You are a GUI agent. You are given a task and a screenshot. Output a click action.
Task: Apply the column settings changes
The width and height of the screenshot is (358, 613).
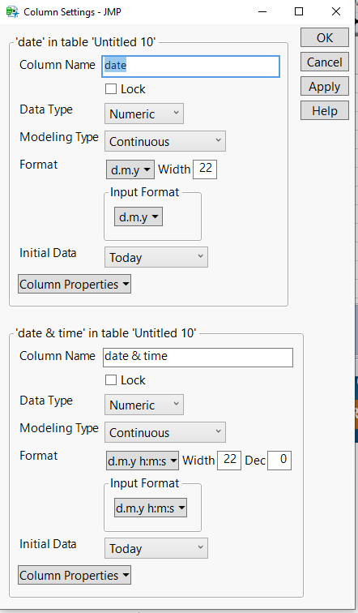coord(325,87)
